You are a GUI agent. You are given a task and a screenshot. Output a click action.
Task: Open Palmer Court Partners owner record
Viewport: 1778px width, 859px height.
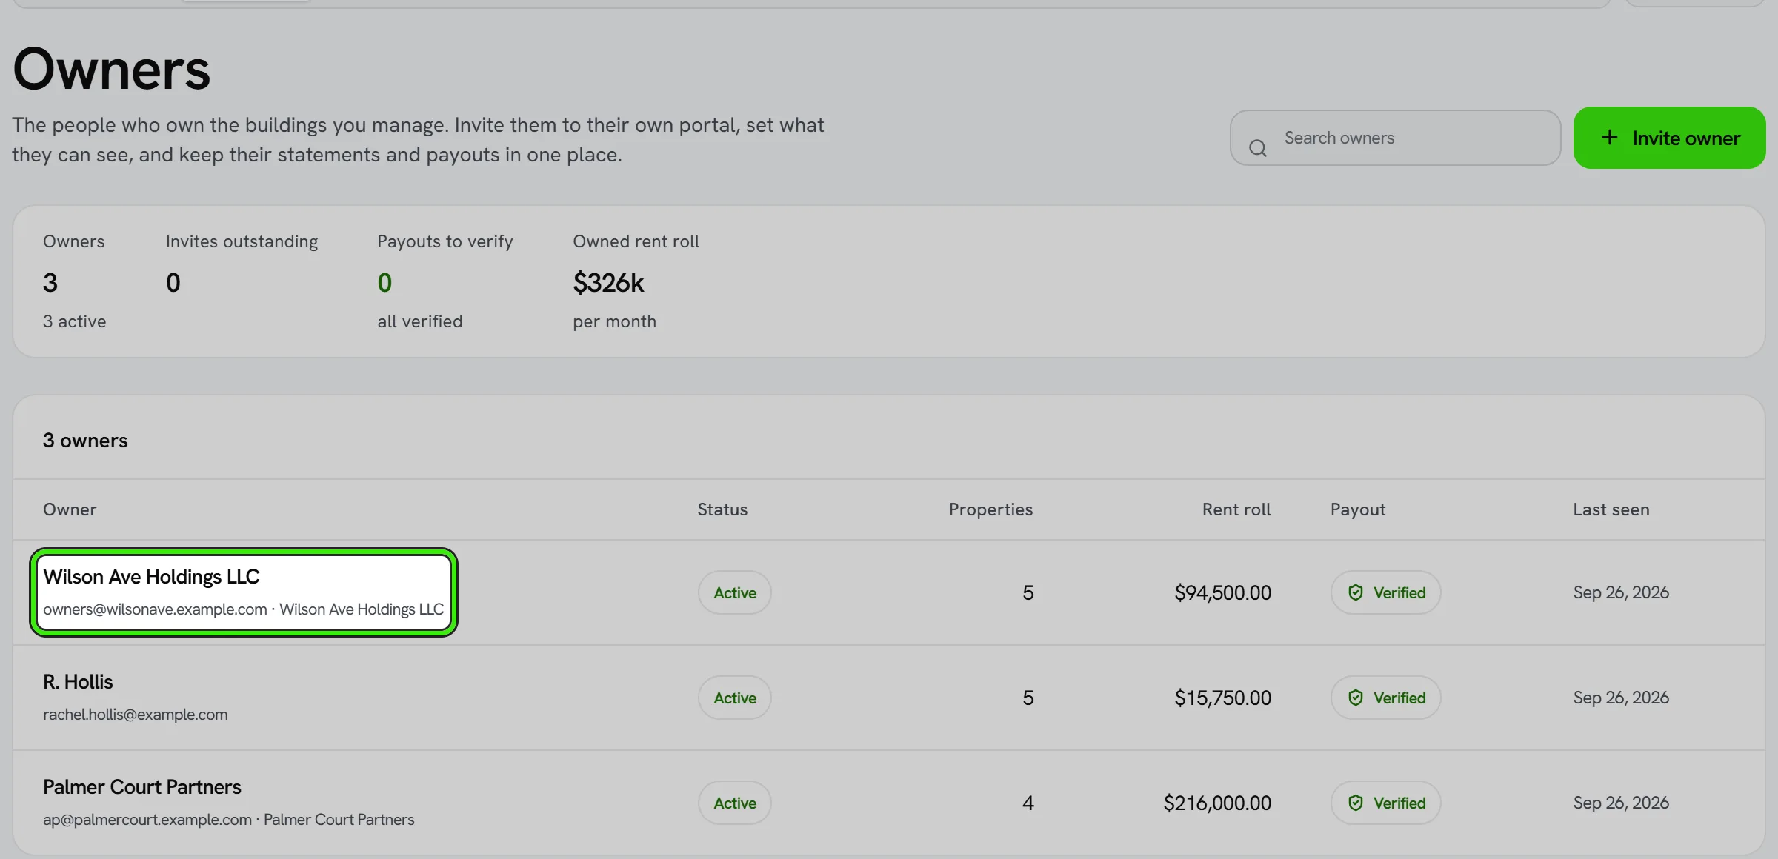(x=141, y=786)
